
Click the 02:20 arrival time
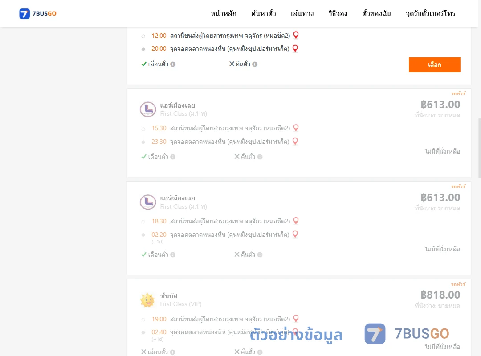click(x=159, y=235)
